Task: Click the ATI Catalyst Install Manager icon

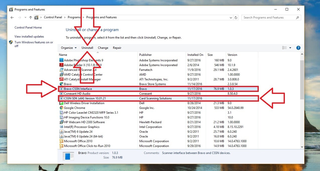Action: 61,79
